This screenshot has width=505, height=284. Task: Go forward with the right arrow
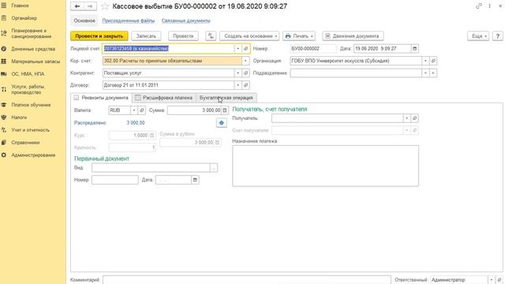click(90, 6)
